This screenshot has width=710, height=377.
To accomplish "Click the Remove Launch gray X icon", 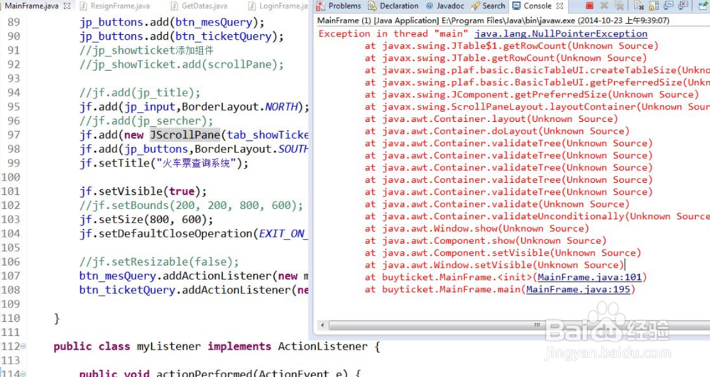I will click(604, 6).
